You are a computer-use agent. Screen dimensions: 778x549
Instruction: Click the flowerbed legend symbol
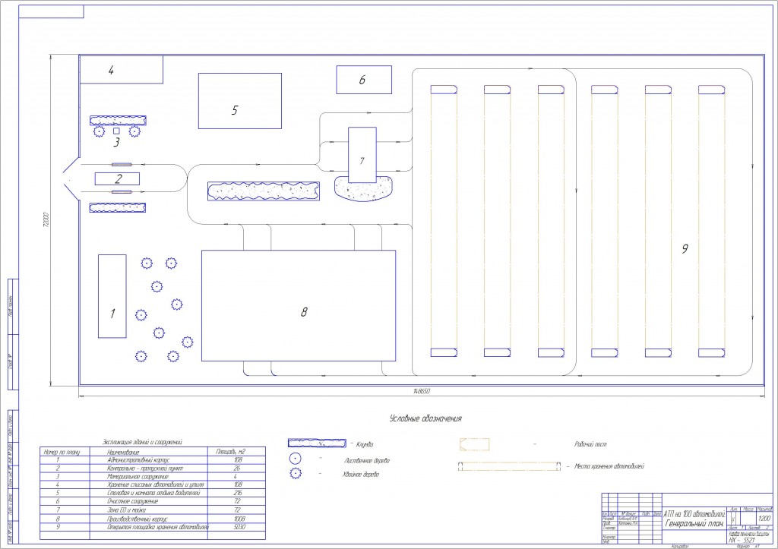coord(317,443)
